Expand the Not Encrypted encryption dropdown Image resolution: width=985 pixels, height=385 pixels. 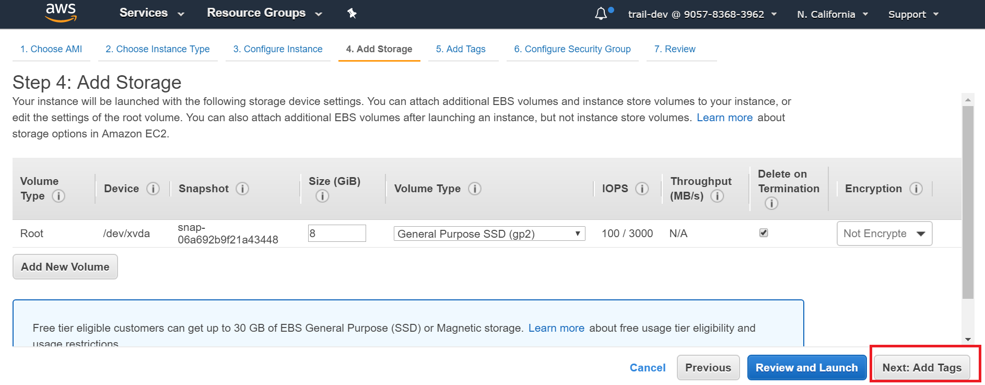(884, 234)
